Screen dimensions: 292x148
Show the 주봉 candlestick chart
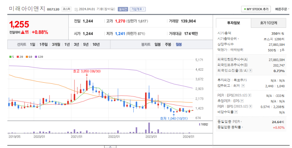(x=168, y=44)
